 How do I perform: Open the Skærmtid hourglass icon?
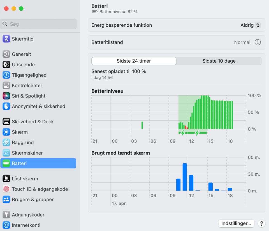[x=6, y=39]
